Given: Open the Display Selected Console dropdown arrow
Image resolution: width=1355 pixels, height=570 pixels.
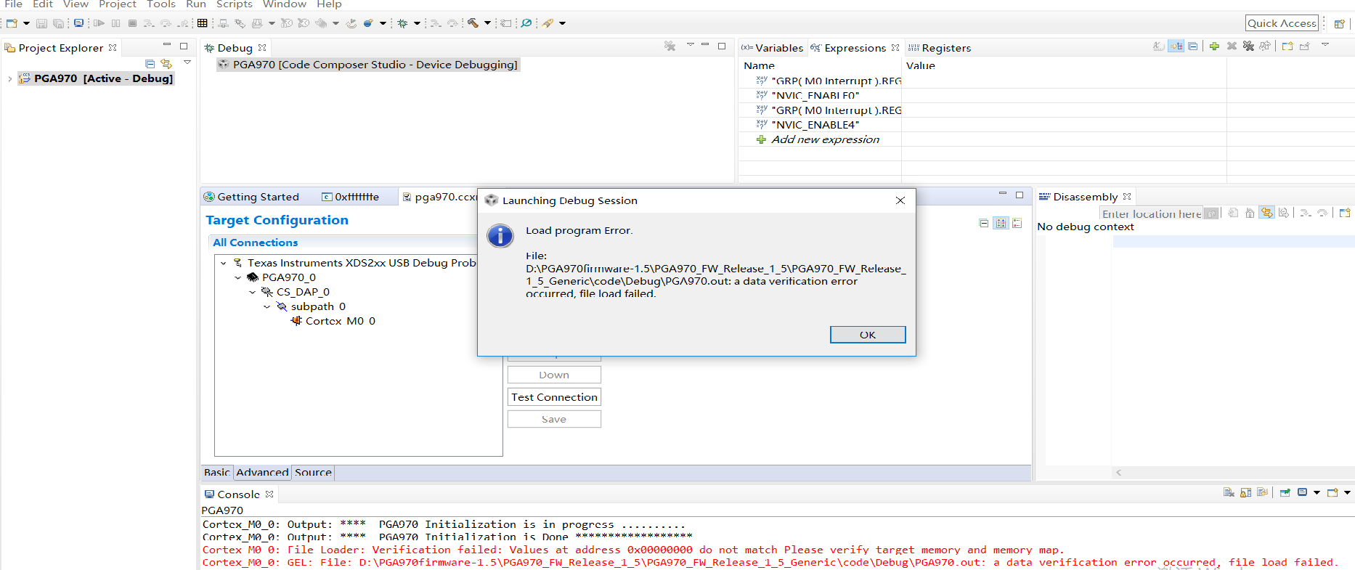Looking at the screenshot, I should [x=1317, y=492].
